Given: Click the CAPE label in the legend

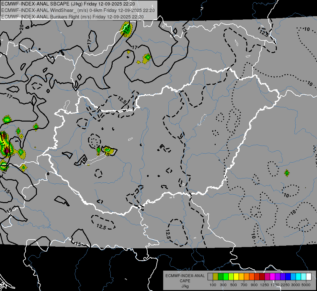Looking at the screenshot, I should [x=185, y=281].
